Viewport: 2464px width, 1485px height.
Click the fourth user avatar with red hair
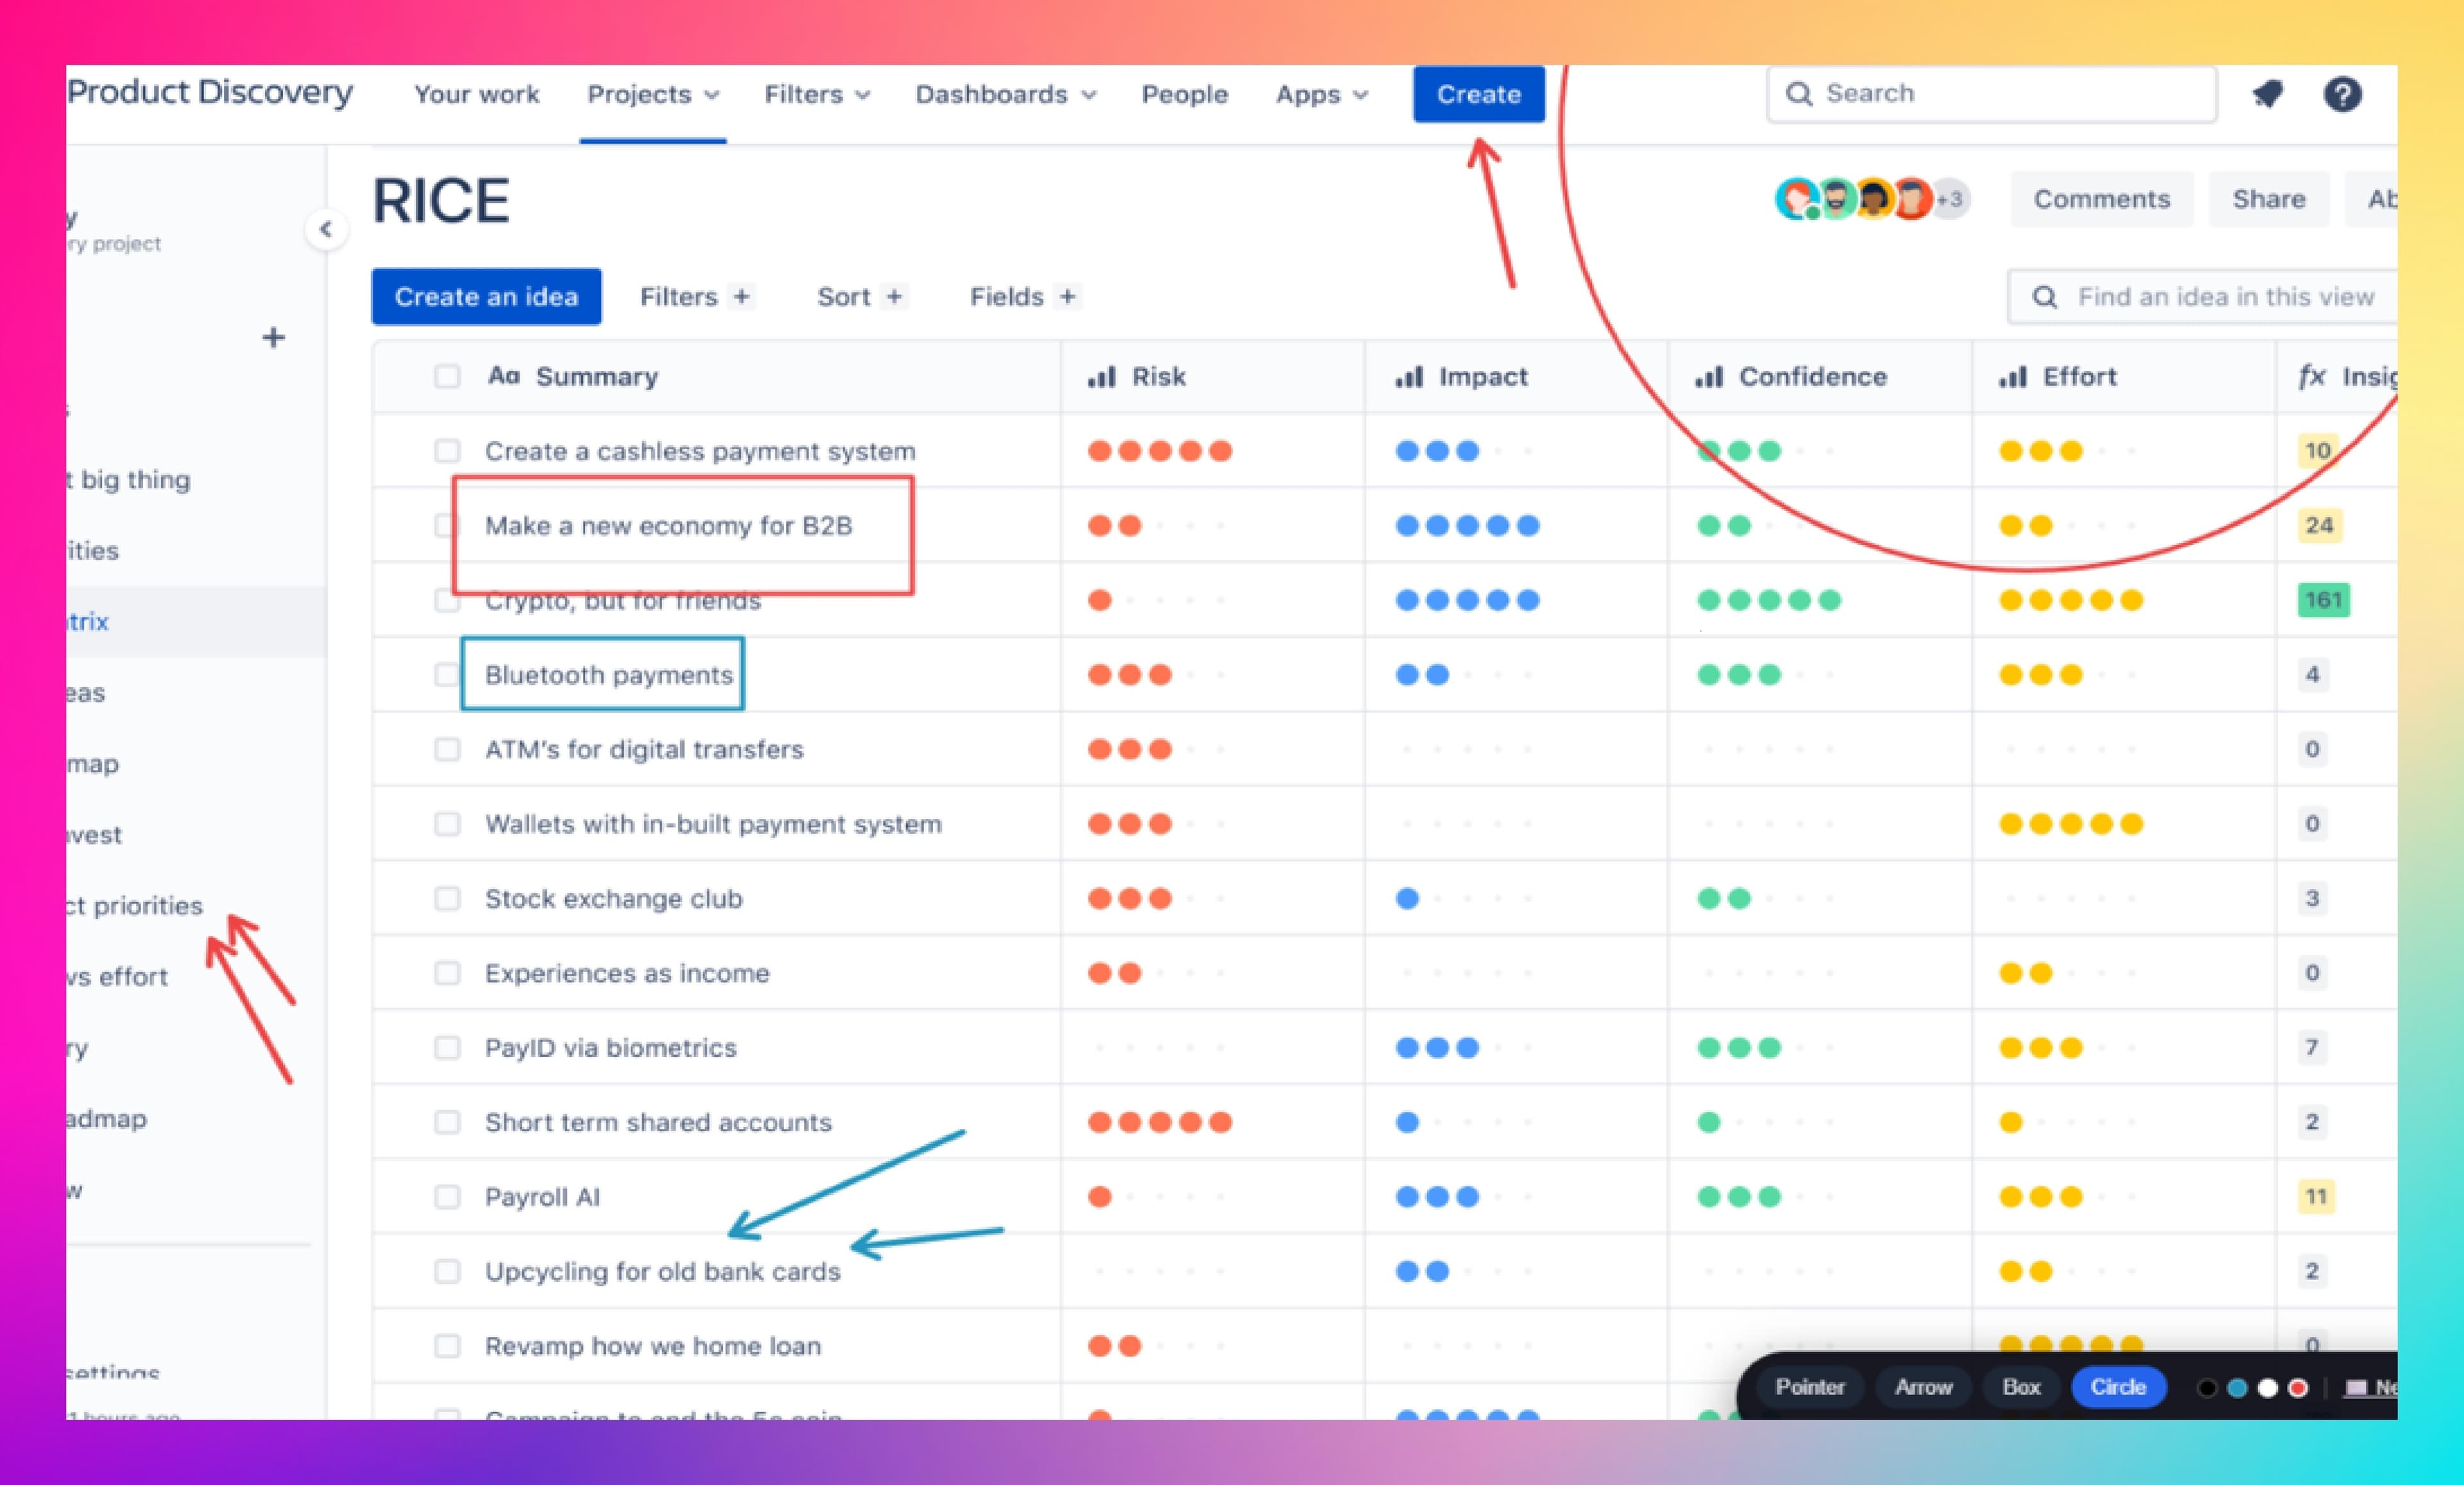coord(1911,198)
